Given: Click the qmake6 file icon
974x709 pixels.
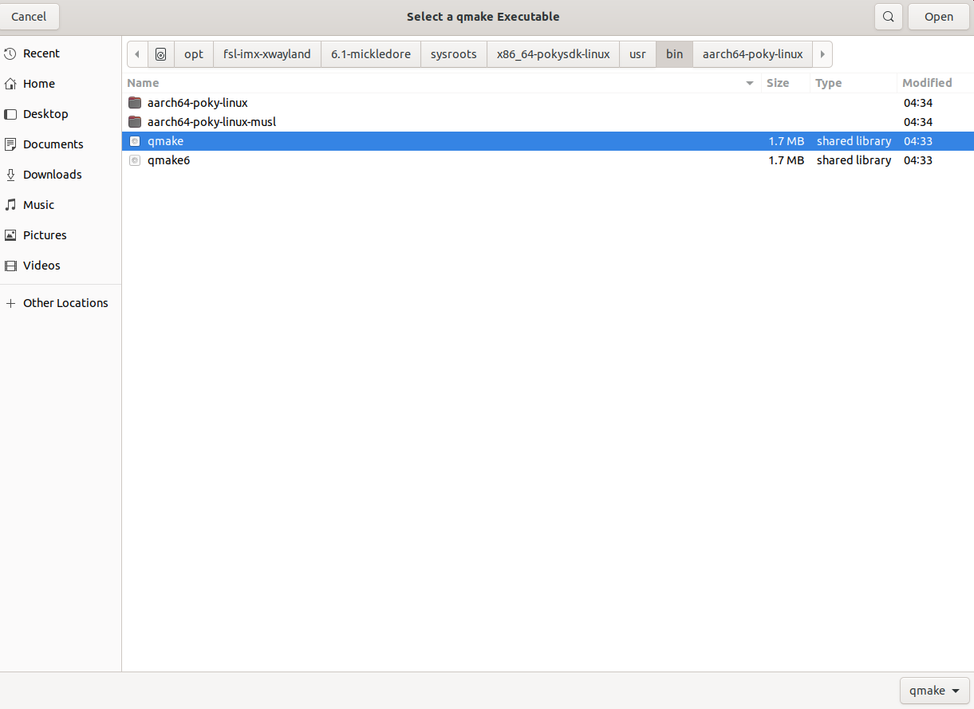Looking at the screenshot, I should click(135, 160).
